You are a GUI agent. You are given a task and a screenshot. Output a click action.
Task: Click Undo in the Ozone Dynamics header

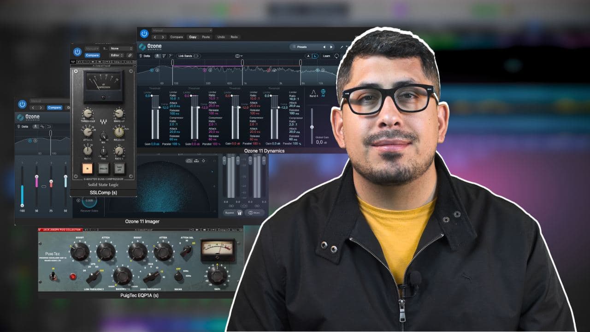pyautogui.click(x=221, y=37)
